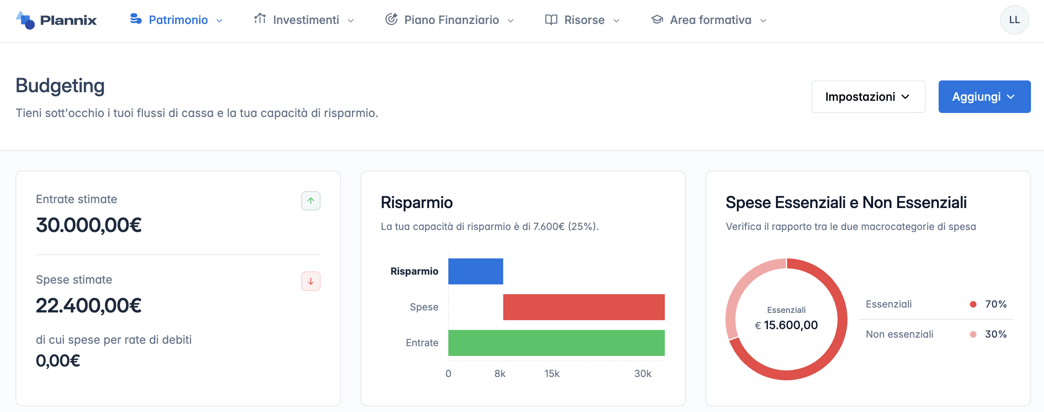This screenshot has height=412, width=1044.
Task: Click the Risorse book icon
Action: 551,20
